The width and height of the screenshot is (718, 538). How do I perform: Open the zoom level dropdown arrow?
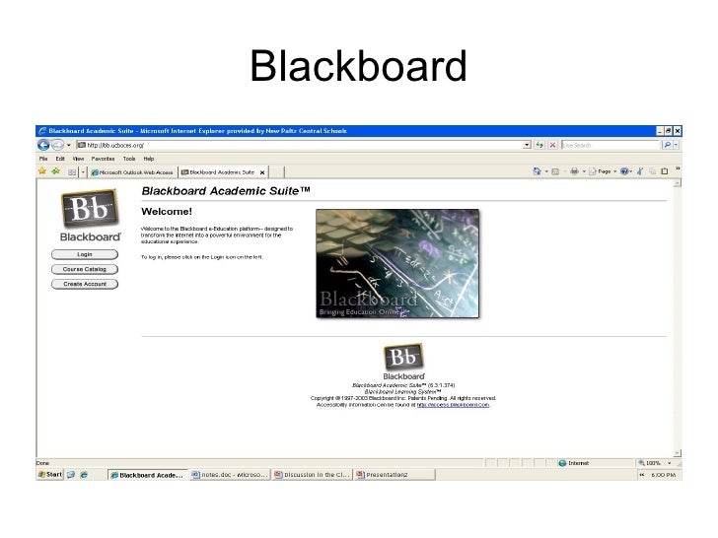pyautogui.click(x=669, y=463)
